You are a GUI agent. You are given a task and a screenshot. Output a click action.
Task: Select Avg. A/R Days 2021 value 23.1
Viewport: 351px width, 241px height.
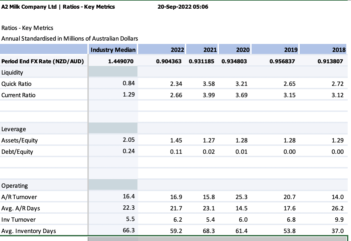point(209,208)
